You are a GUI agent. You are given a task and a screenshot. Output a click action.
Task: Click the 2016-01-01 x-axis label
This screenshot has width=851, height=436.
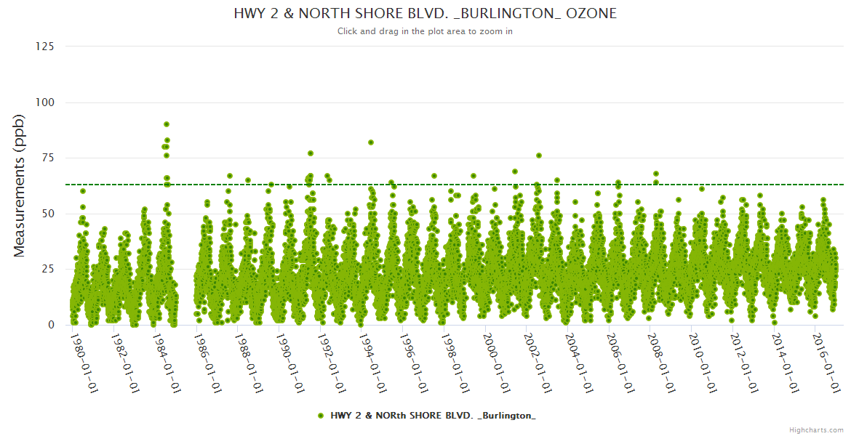click(830, 362)
